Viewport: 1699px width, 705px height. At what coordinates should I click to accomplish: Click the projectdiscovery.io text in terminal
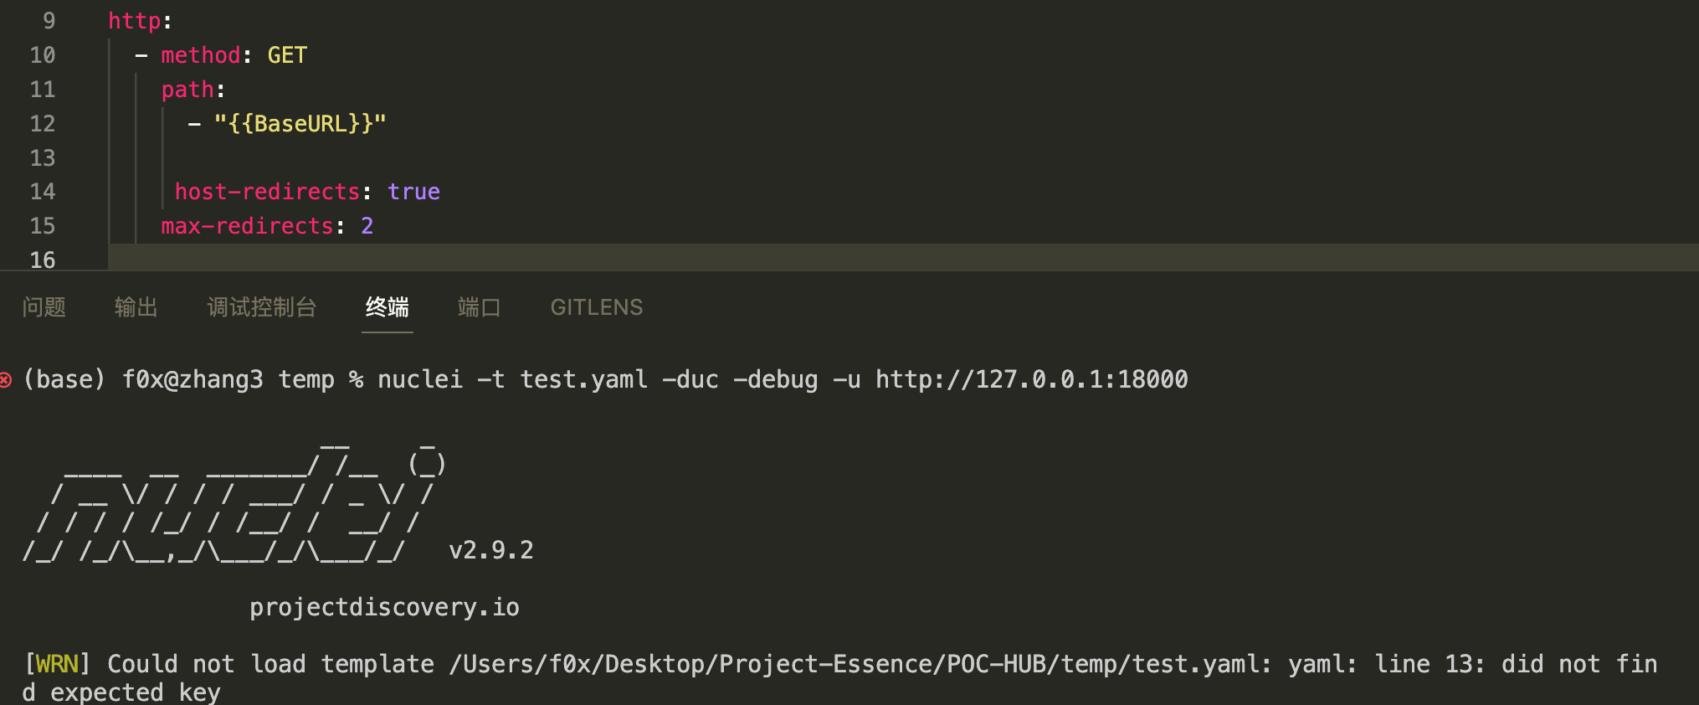384,607
